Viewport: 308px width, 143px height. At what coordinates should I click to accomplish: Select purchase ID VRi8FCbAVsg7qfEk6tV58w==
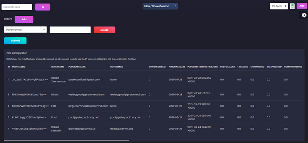(30, 129)
